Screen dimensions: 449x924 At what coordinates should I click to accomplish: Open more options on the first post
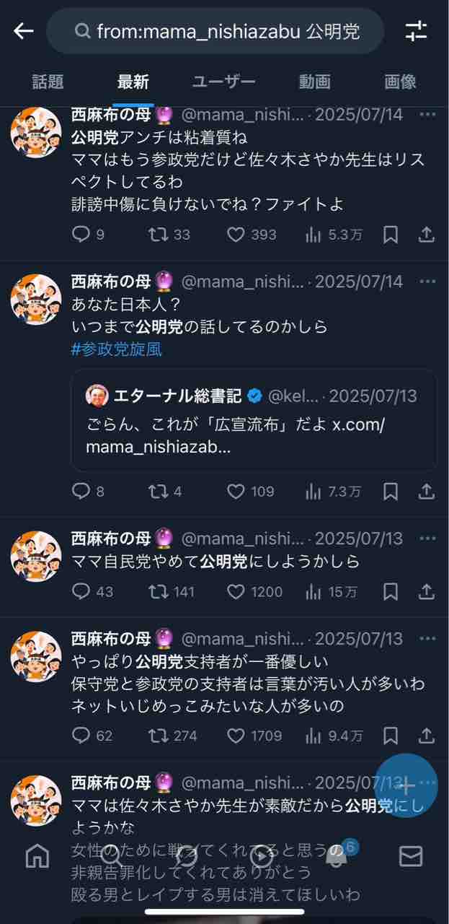click(427, 115)
